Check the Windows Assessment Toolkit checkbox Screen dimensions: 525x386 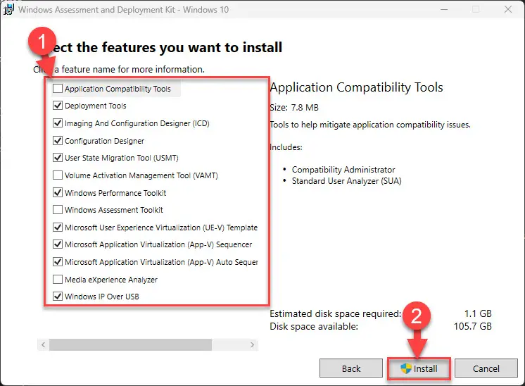coord(58,210)
